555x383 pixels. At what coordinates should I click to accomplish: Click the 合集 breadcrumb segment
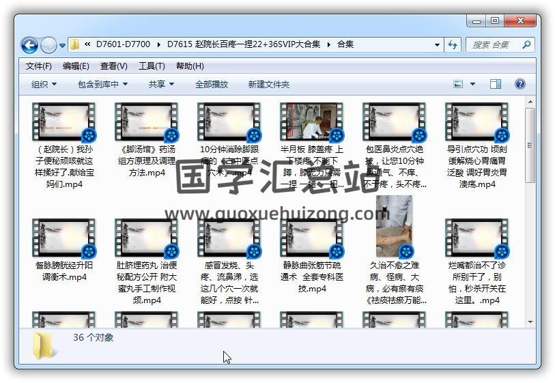point(345,44)
